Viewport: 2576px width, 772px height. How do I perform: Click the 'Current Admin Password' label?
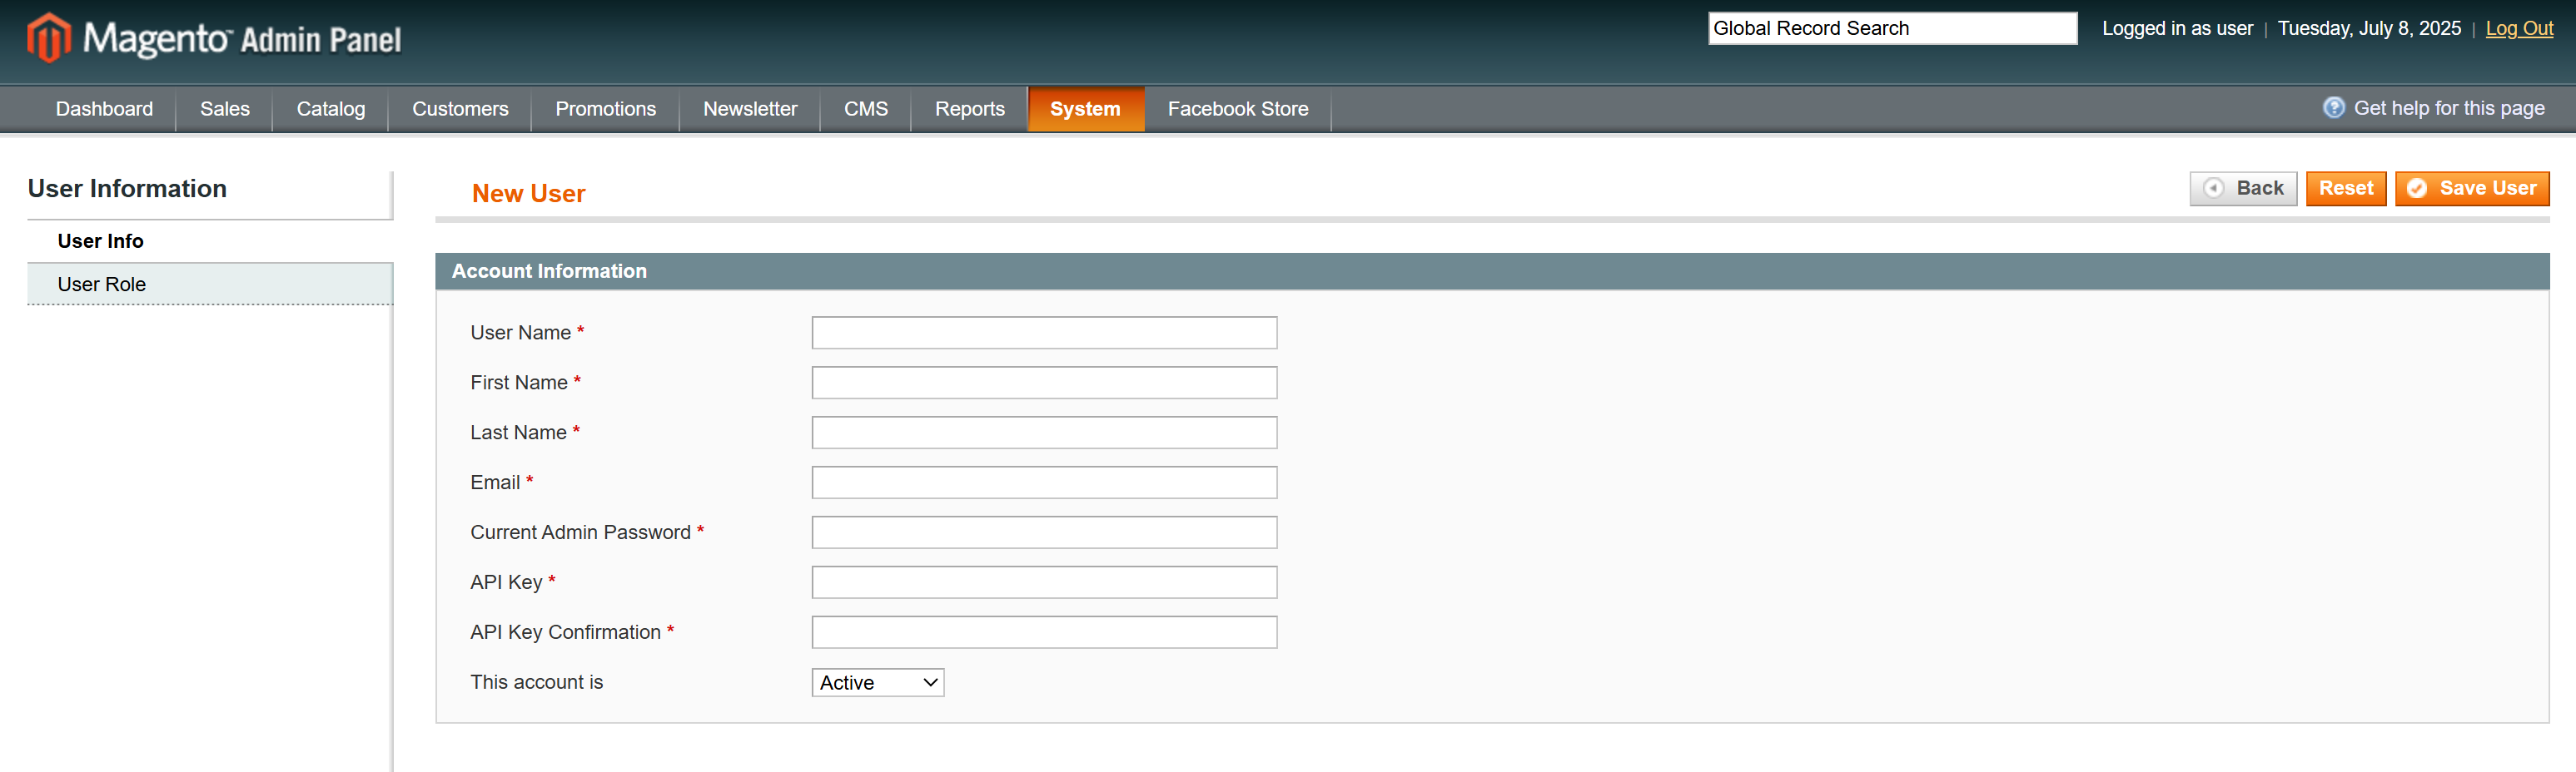581,532
